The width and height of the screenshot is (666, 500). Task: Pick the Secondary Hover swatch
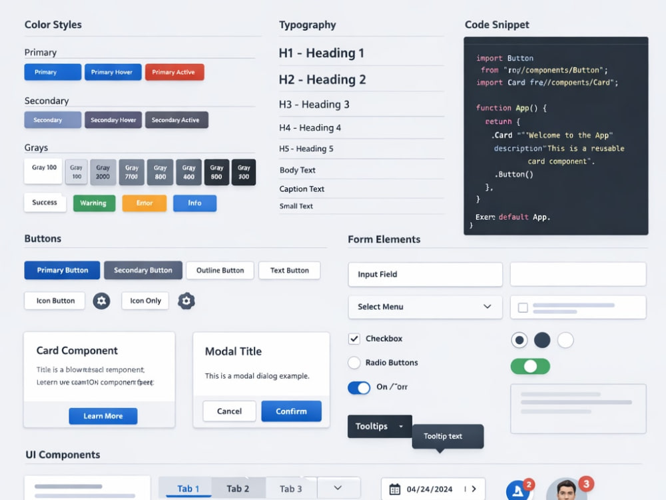[113, 120]
